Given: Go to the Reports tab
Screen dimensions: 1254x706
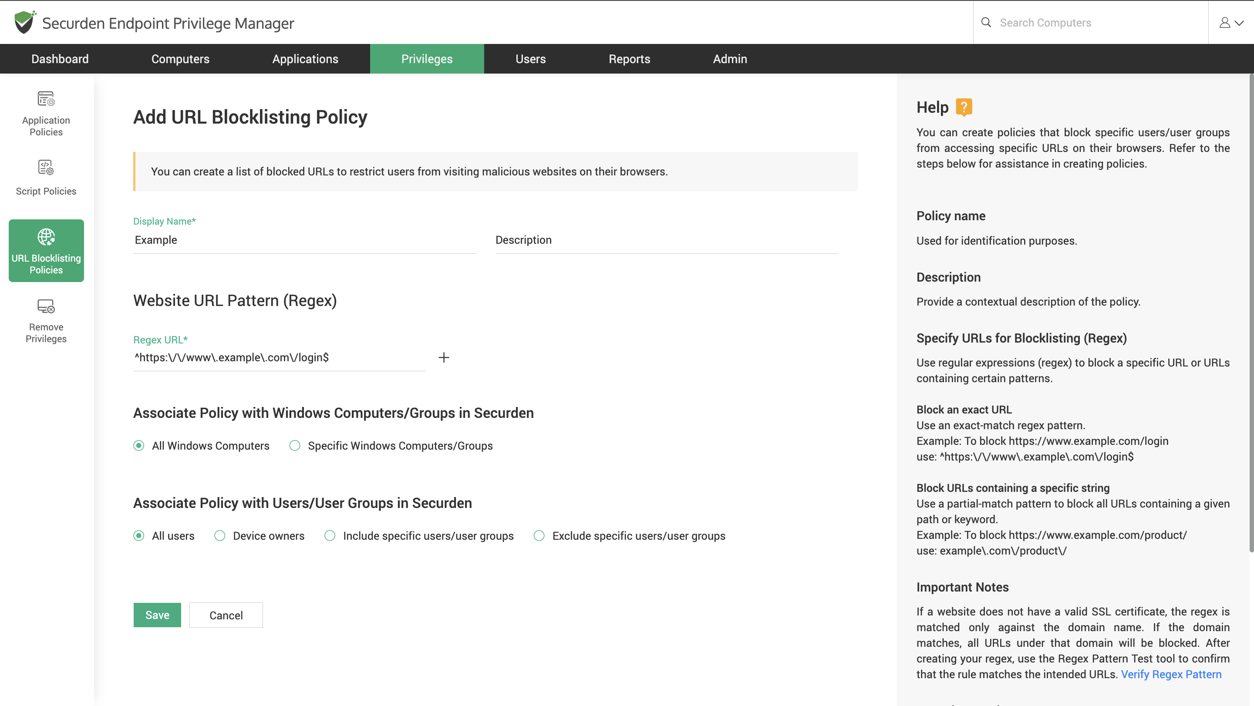Looking at the screenshot, I should [x=629, y=59].
